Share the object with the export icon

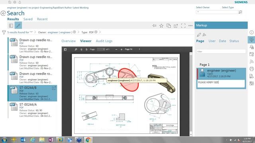click(176, 25)
